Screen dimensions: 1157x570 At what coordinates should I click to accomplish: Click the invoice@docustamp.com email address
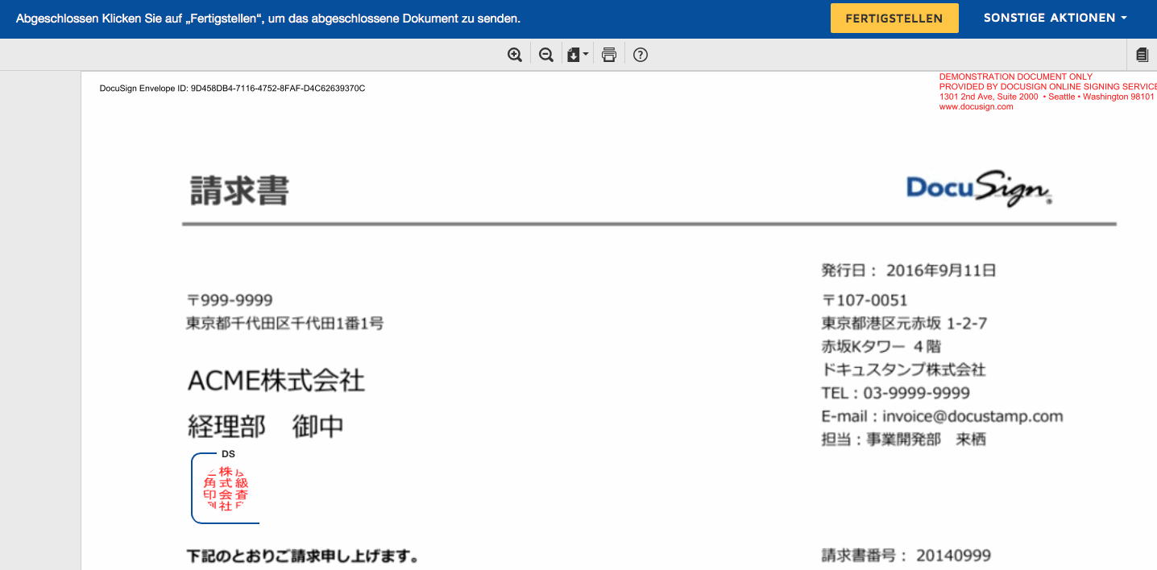point(972,416)
